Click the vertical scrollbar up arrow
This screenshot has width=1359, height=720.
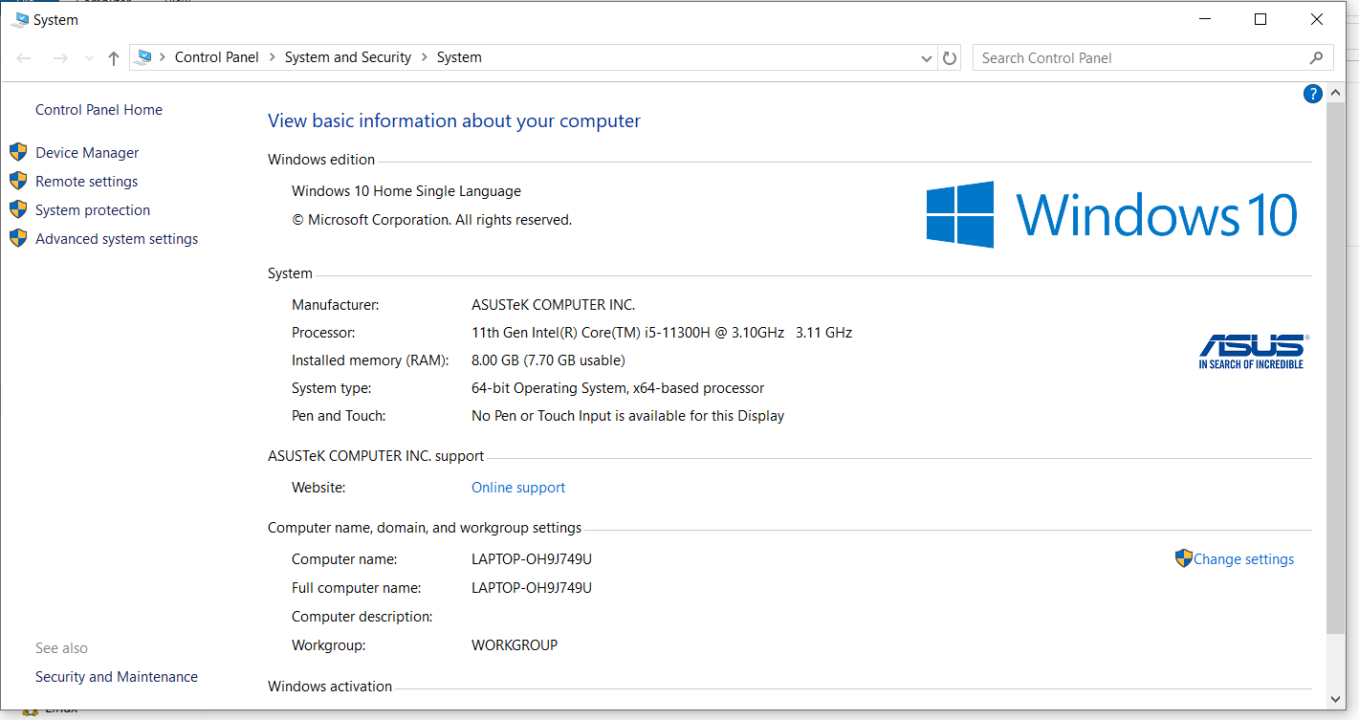point(1335,93)
